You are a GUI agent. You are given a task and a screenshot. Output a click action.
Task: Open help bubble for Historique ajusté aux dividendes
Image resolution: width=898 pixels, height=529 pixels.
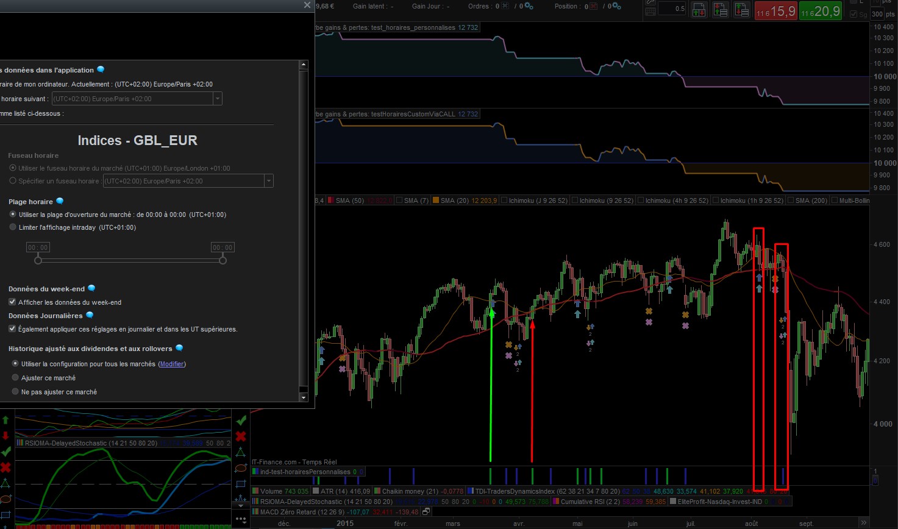[179, 348]
